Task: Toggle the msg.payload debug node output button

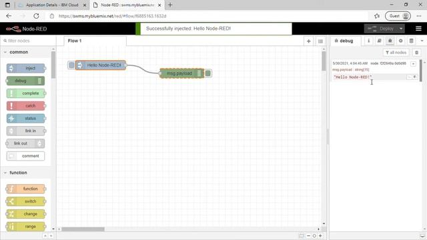Action: (208, 73)
